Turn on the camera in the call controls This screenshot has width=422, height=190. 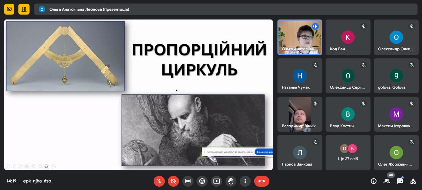pyautogui.click(x=173, y=181)
